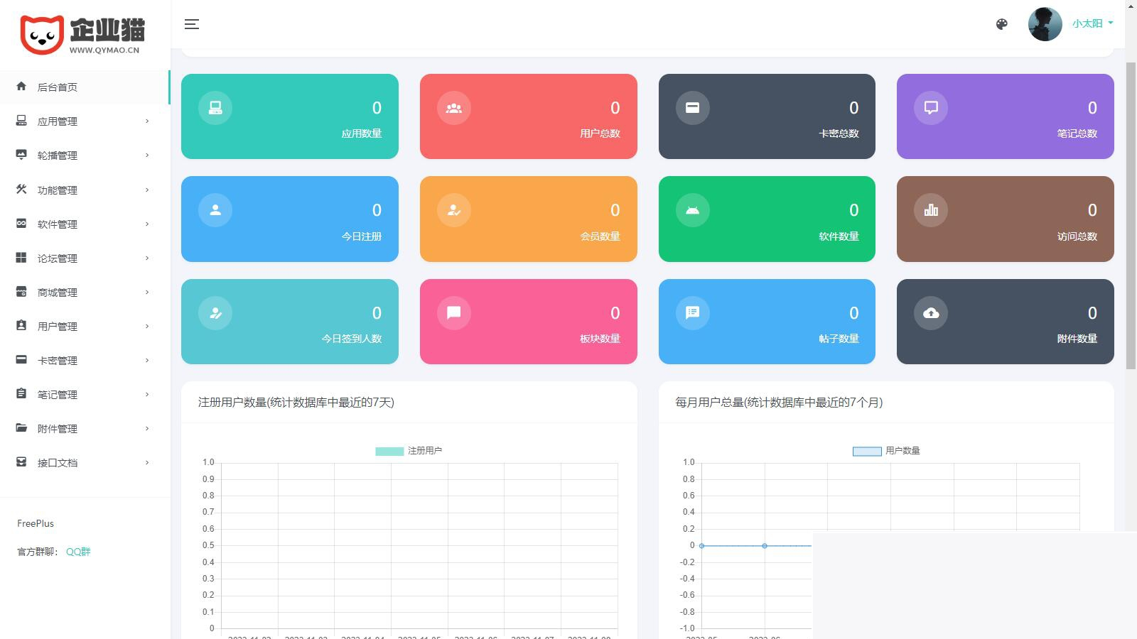Toggle the 用户数量 legend in right chart

point(885,450)
